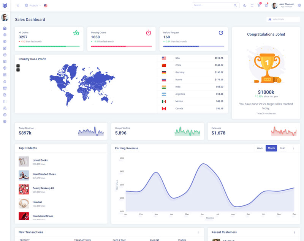Viewport: 304px width, 241px height.
Task: Click the home icon in the sidebar
Action: (5, 28)
